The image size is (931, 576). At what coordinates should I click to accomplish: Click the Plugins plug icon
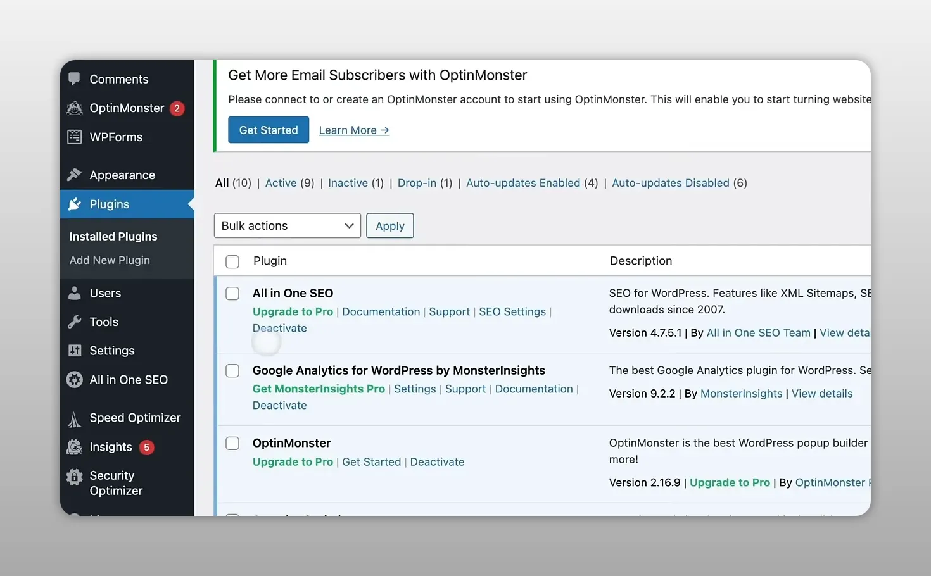click(x=74, y=204)
